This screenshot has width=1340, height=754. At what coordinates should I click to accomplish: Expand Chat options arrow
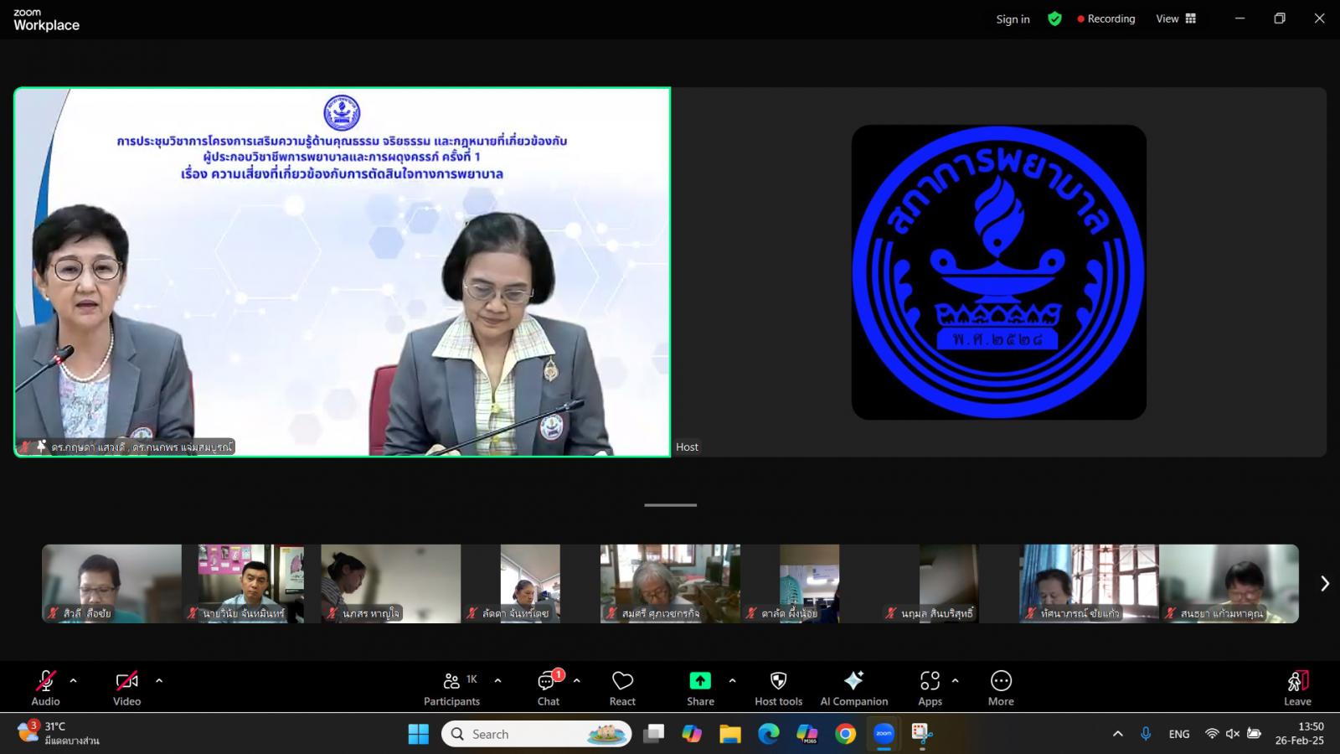[x=576, y=681]
